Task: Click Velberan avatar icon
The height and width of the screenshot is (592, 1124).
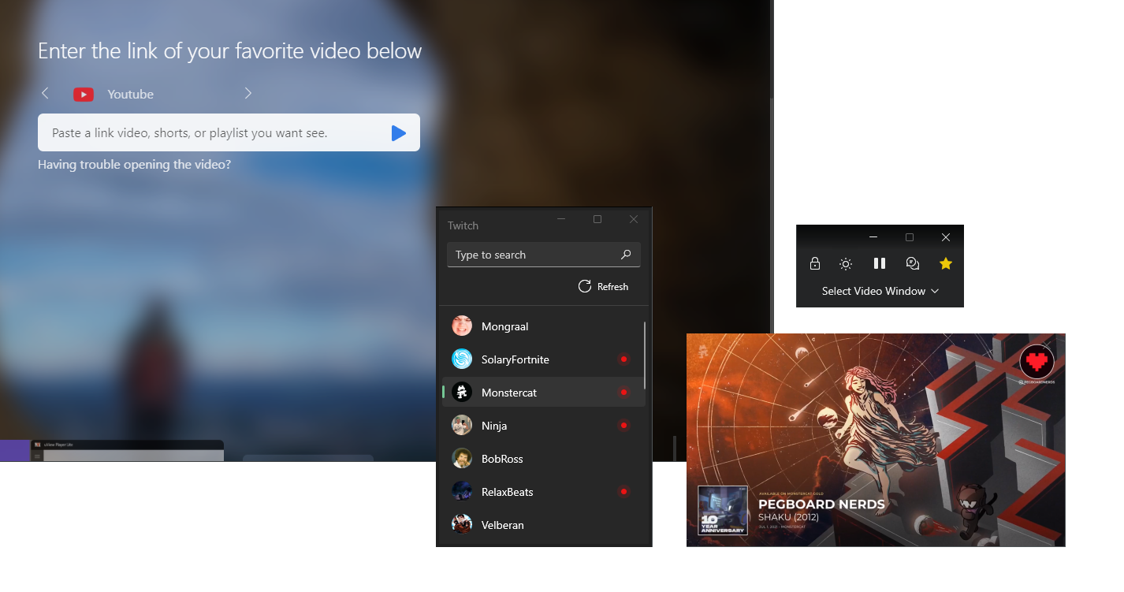Action: tap(462, 525)
